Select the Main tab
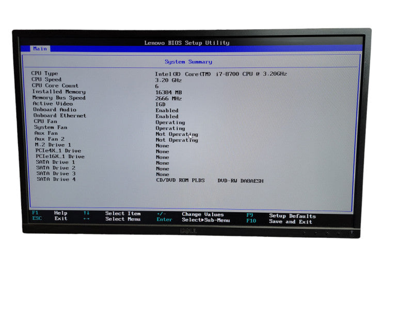The height and width of the screenshot is (309, 413). tap(40, 48)
